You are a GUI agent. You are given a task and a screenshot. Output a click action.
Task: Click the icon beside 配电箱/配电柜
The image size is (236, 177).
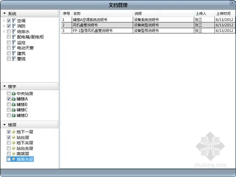tap(14, 37)
